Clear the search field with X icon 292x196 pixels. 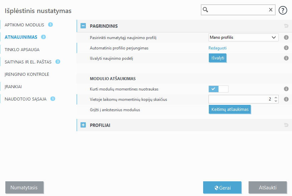tap(271, 10)
